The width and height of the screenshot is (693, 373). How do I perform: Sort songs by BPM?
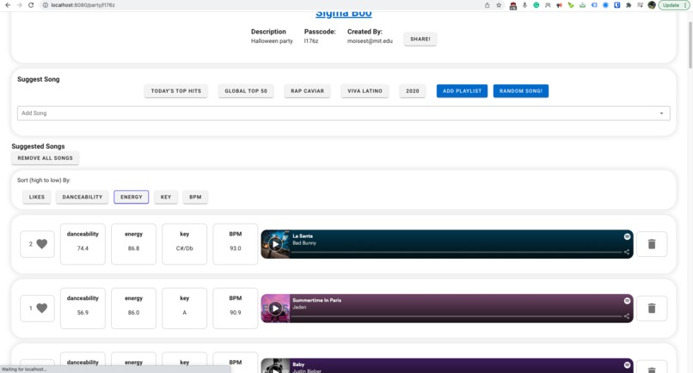point(195,197)
